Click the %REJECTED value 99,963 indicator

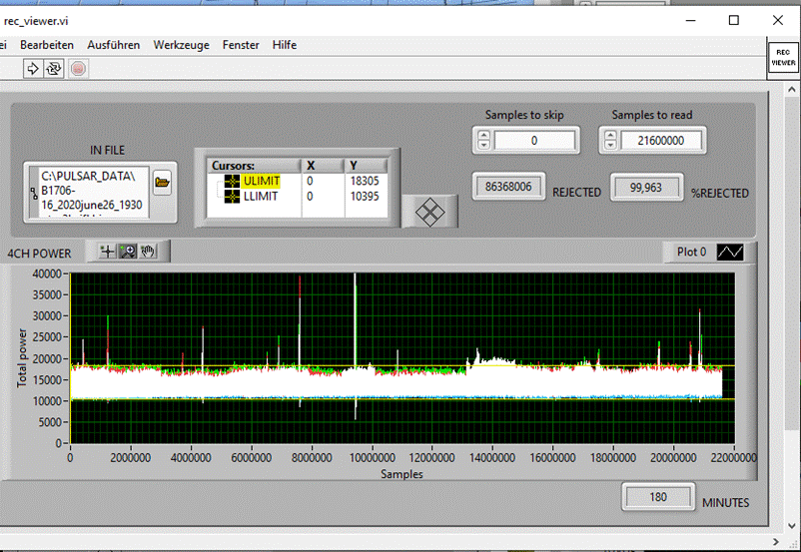click(x=646, y=188)
